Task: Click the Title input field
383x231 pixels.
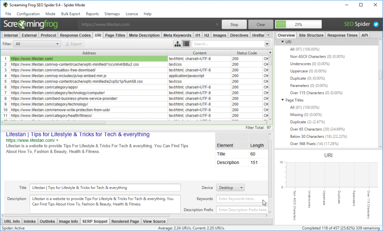Action: (x=105, y=188)
